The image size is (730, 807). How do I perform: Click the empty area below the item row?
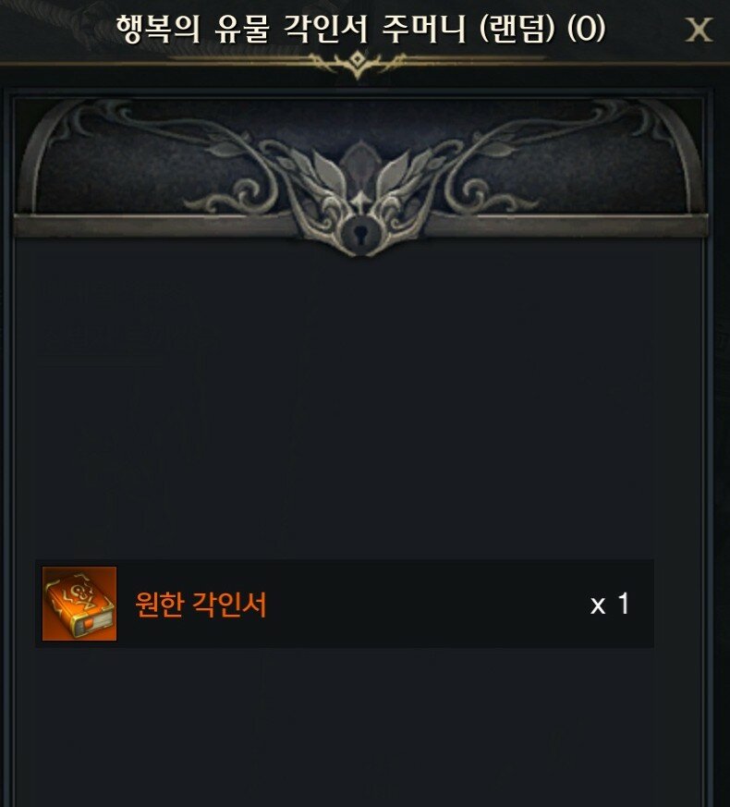point(359,726)
